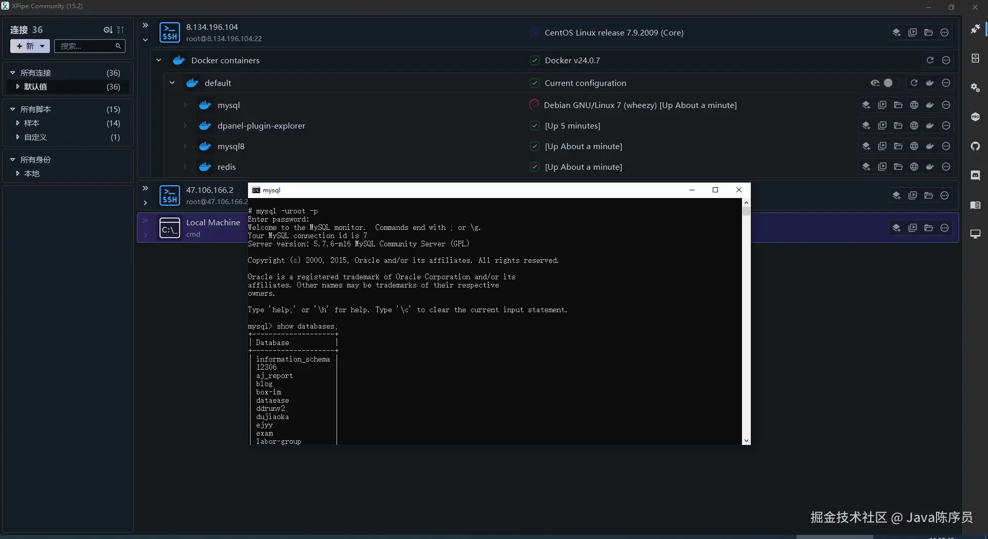The image size is (988, 539).
Task: Expand the 样本 scripts subcategory
Action: (17, 123)
